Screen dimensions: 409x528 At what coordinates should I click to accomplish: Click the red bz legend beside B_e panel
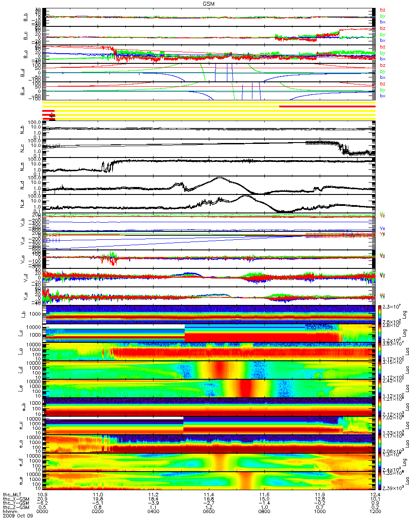point(383,84)
